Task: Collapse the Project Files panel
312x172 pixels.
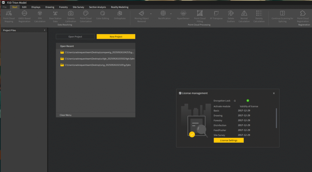Action: [44, 30]
